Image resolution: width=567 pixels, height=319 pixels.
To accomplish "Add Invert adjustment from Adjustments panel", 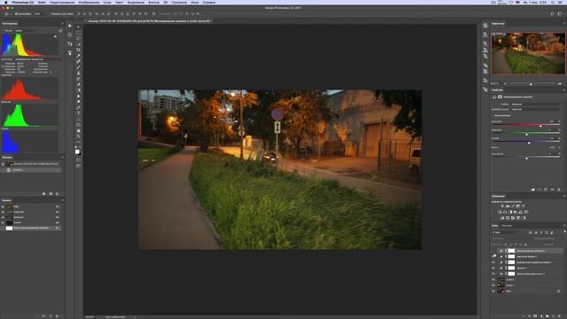I will pyautogui.click(x=502, y=218).
